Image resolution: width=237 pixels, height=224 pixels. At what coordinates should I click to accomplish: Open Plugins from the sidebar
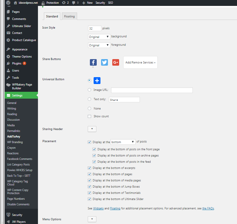pos(16,63)
